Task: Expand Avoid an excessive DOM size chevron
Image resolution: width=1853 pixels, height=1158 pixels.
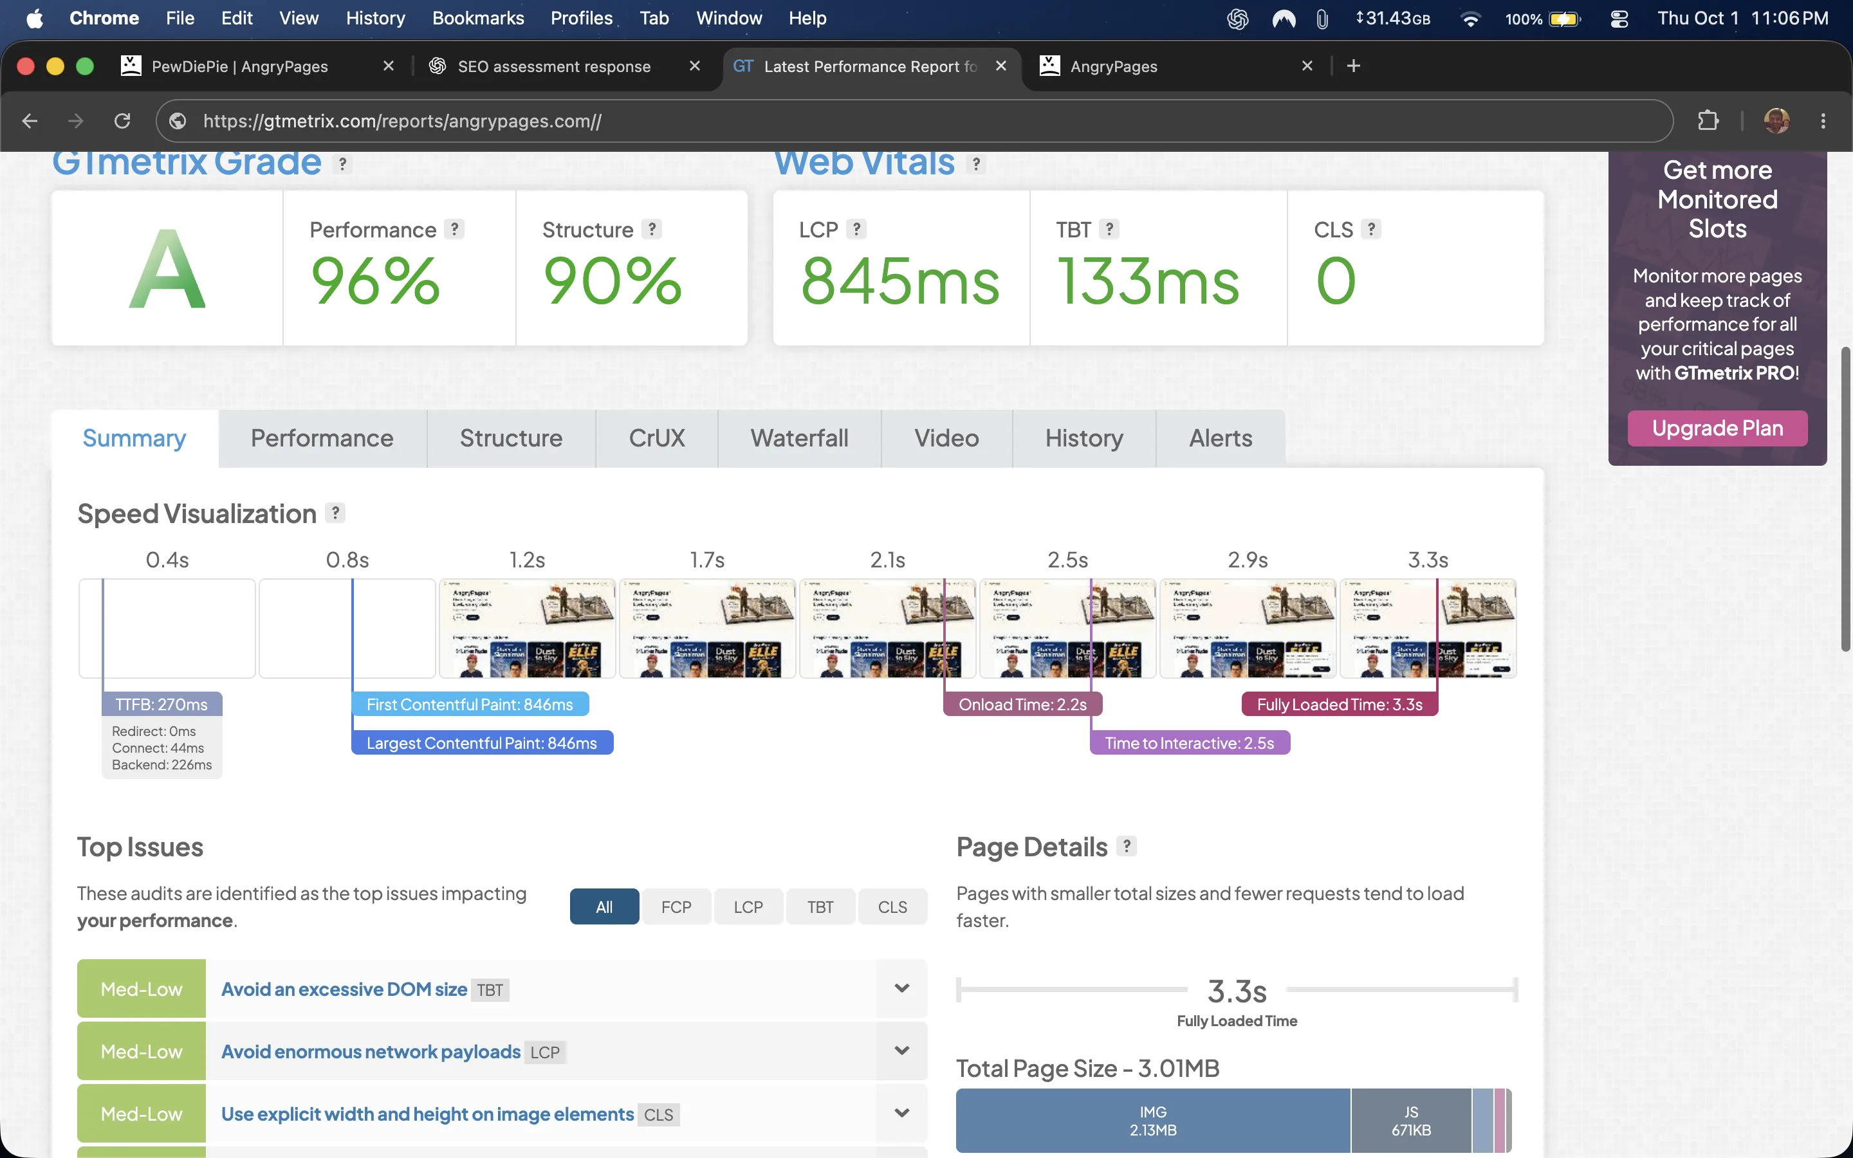Action: click(x=902, y=988)
